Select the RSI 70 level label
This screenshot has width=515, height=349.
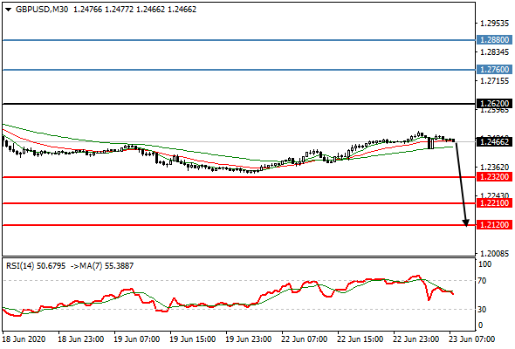482,281
